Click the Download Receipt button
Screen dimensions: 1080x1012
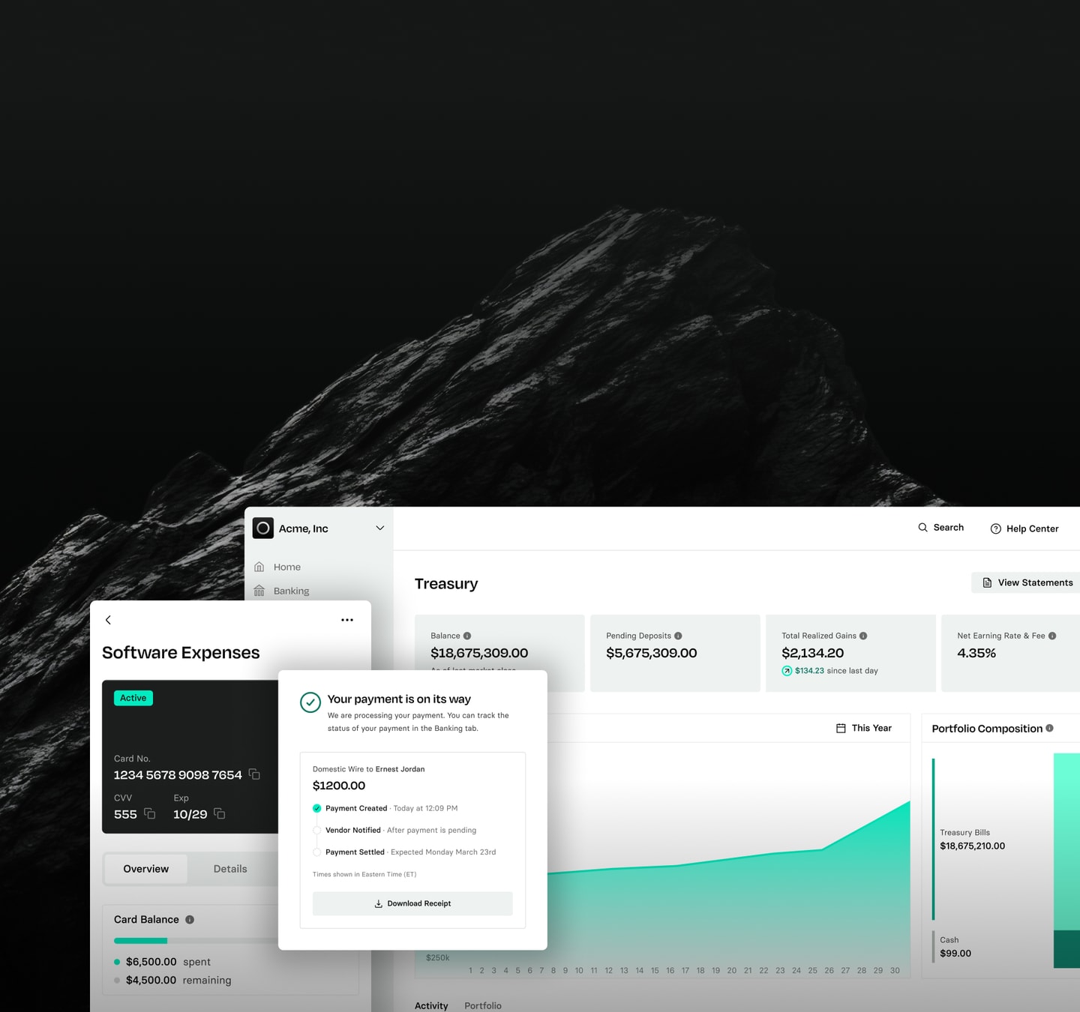click(412, 903)
